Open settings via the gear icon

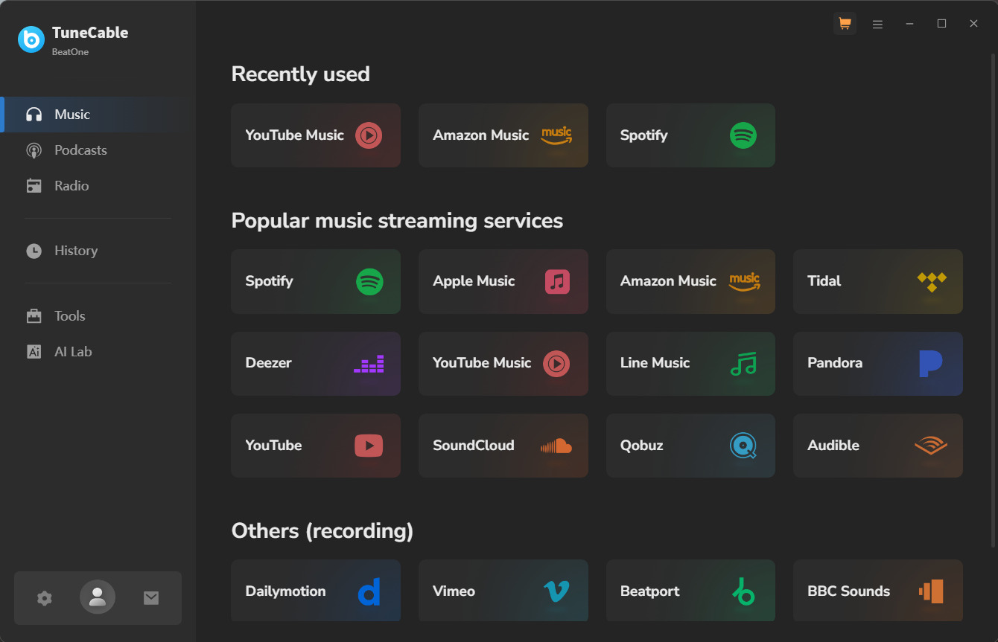[45, 598]
